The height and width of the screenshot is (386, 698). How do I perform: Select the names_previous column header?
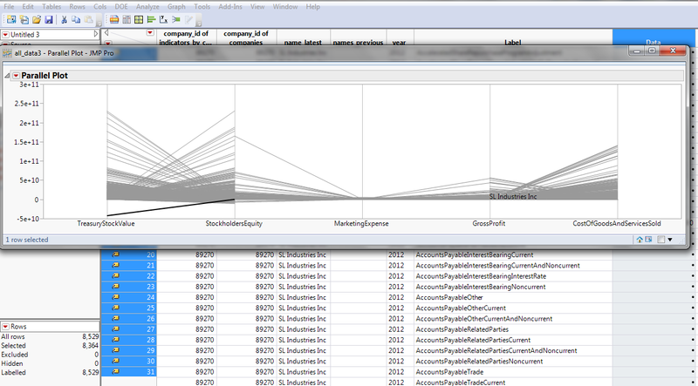359,37
